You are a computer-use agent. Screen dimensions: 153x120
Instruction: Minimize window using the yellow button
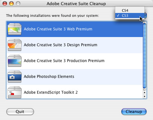tap(11, 3)
